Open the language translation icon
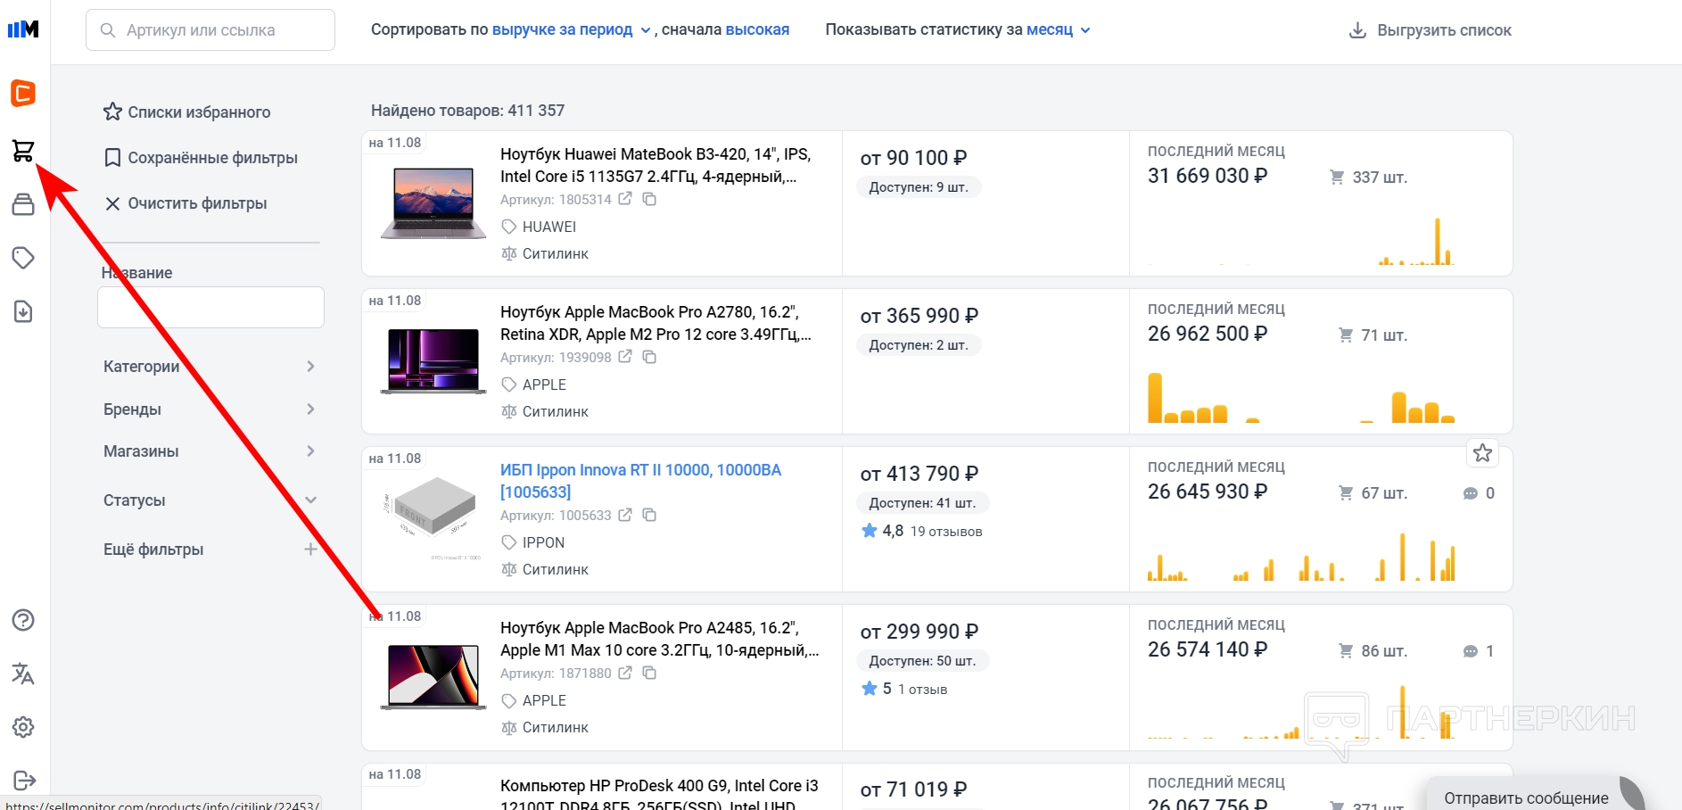Image resolution: width=1682 pixels, height=810 pixels. tap(23, 674)
